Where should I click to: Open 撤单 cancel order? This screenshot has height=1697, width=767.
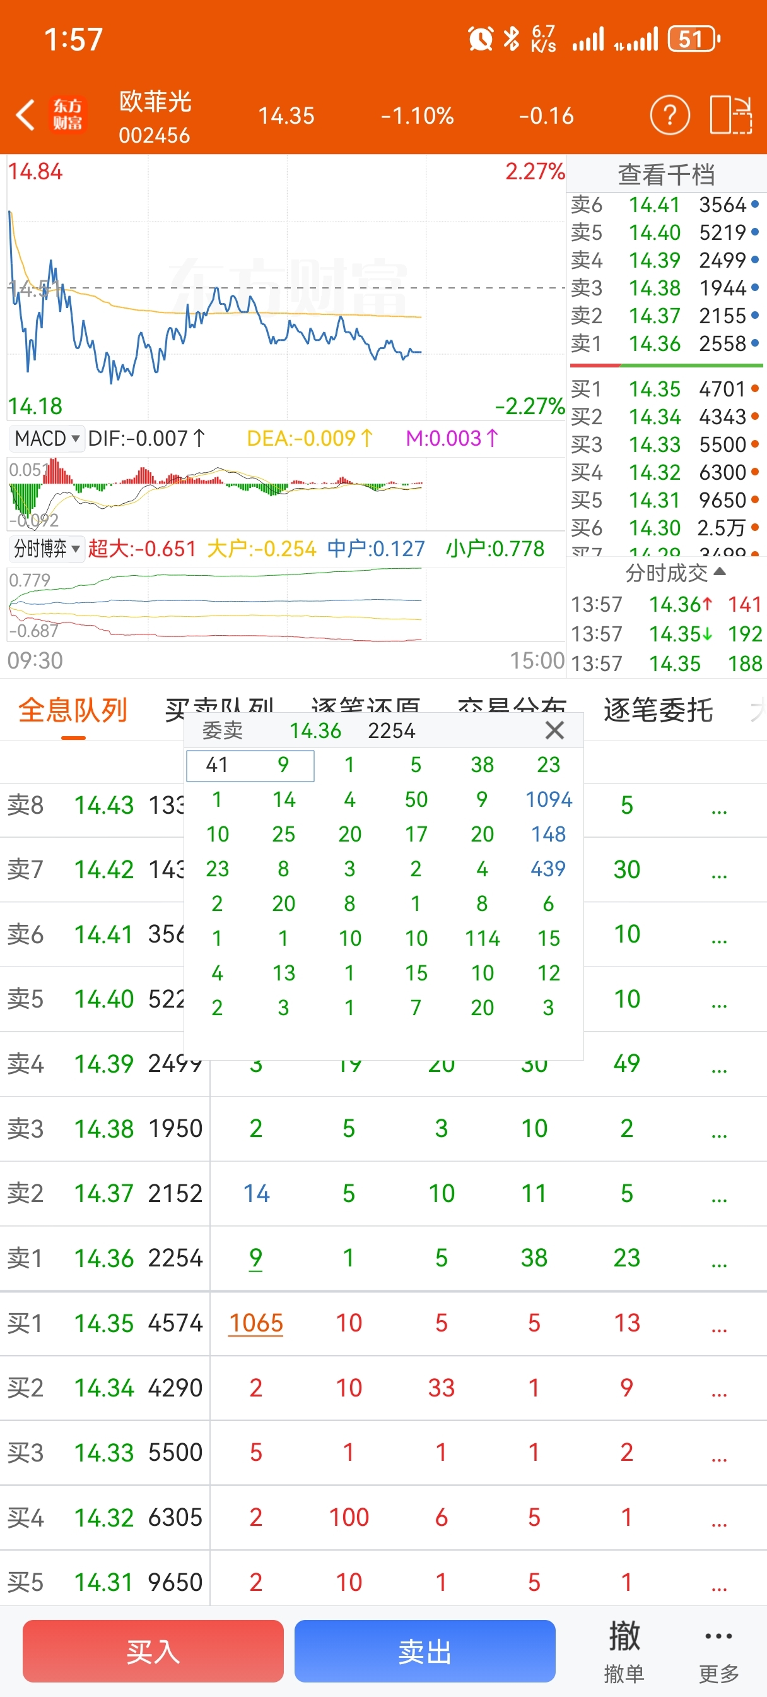click(x=623, y=1652)
